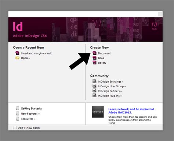
Task: Click the yellow folder icon beside Open...
Action: click(x=17, y=58)
